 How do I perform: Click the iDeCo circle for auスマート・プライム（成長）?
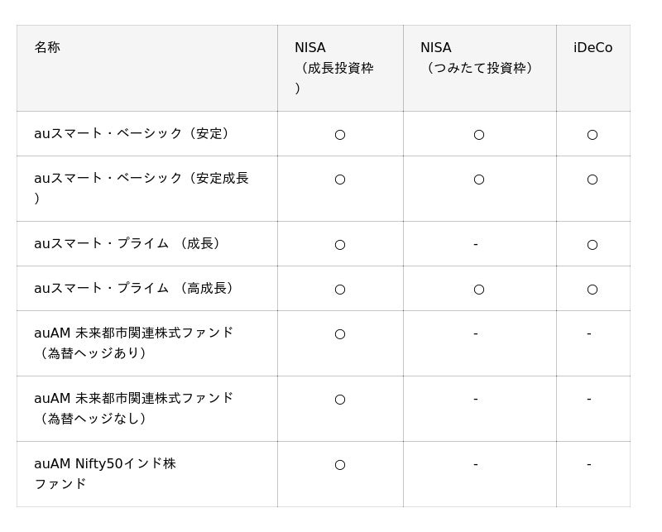(592, 244)
